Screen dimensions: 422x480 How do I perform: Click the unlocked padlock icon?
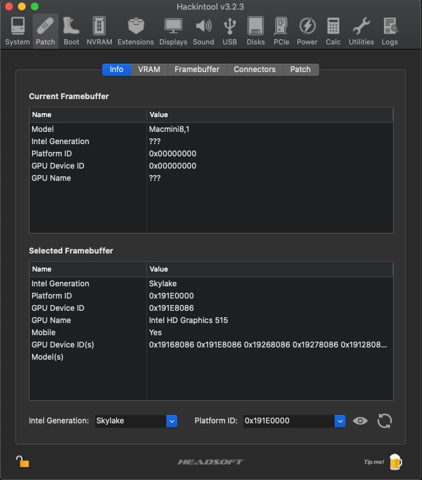pyautogui.click(x=22, y=461)
